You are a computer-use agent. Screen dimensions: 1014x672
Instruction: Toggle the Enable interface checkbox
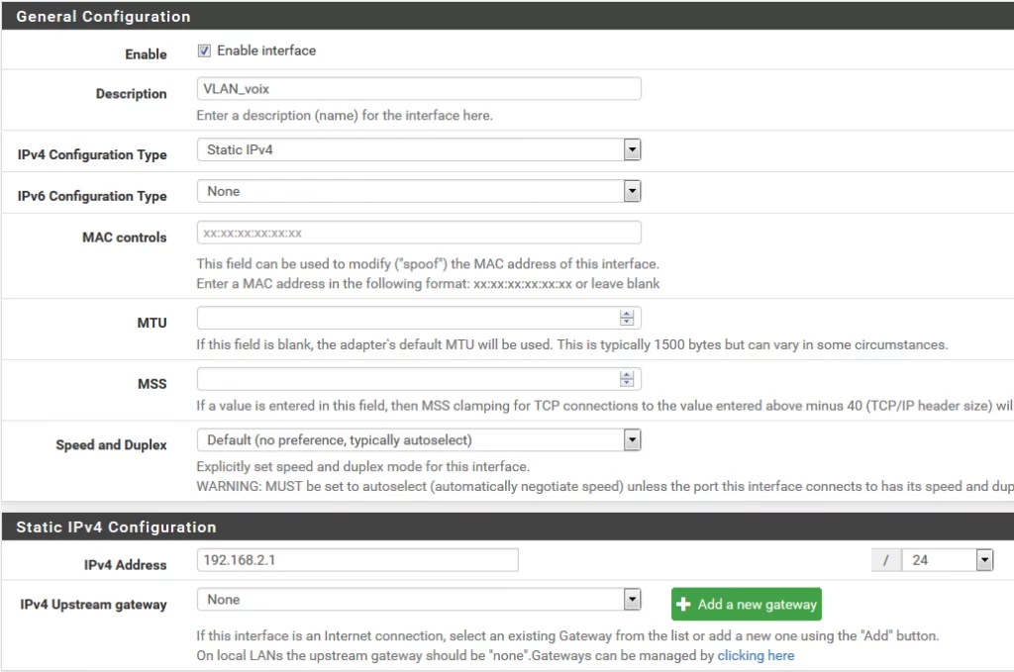(x=204, y=50)
